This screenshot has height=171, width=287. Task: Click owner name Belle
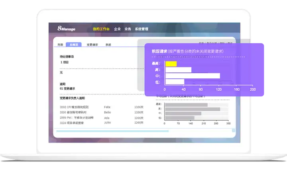108,112
